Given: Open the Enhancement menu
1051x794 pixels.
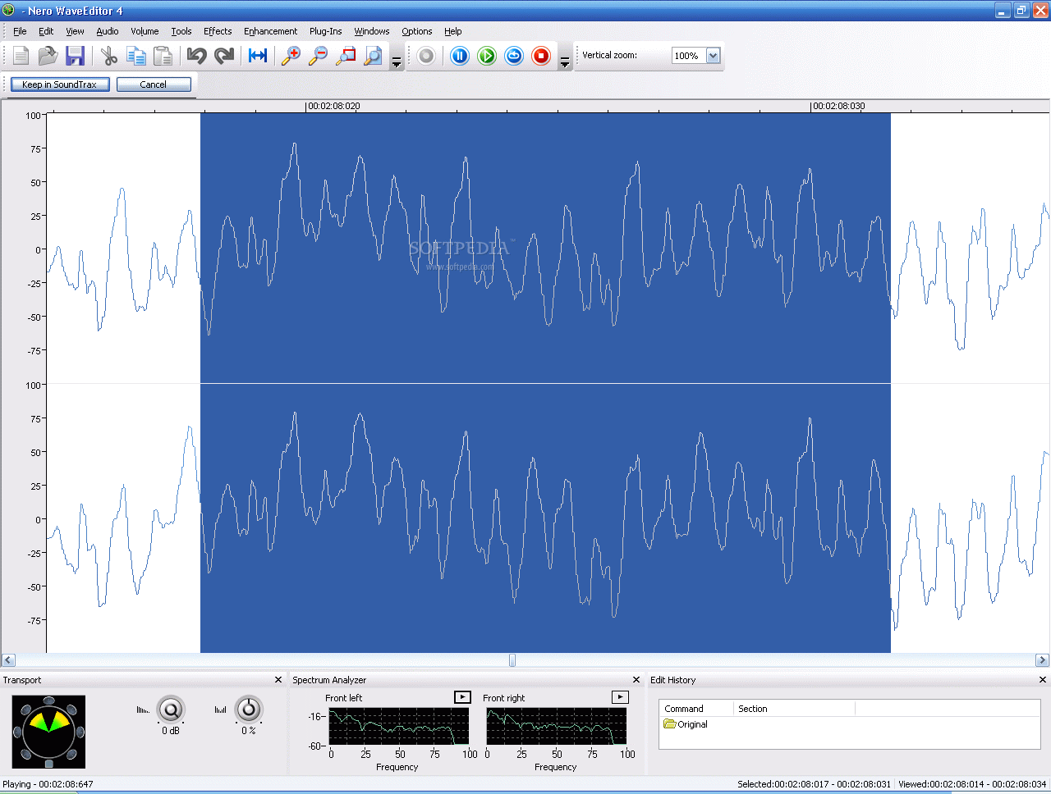Looking at the screenshot, I should point(271,31).
